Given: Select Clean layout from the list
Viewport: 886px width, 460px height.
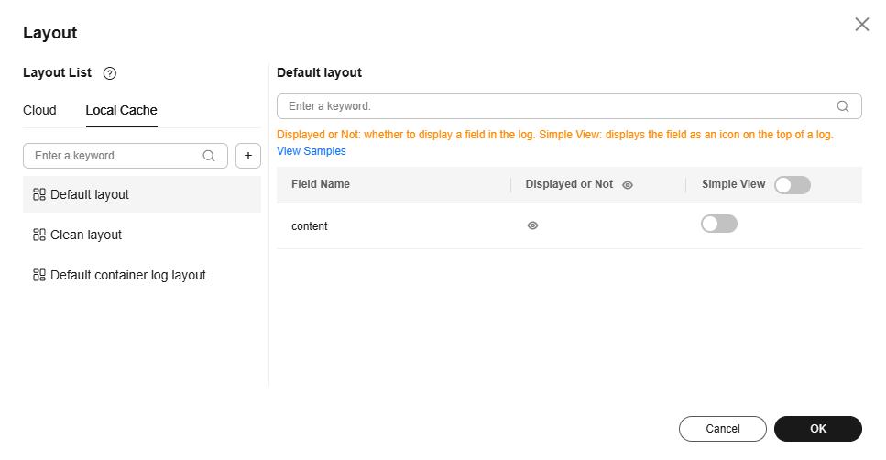Looking at the screenshot, I should [x=86, y=235].
